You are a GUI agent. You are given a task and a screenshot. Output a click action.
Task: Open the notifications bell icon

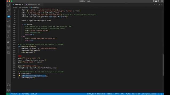click(x=162, y=94)
